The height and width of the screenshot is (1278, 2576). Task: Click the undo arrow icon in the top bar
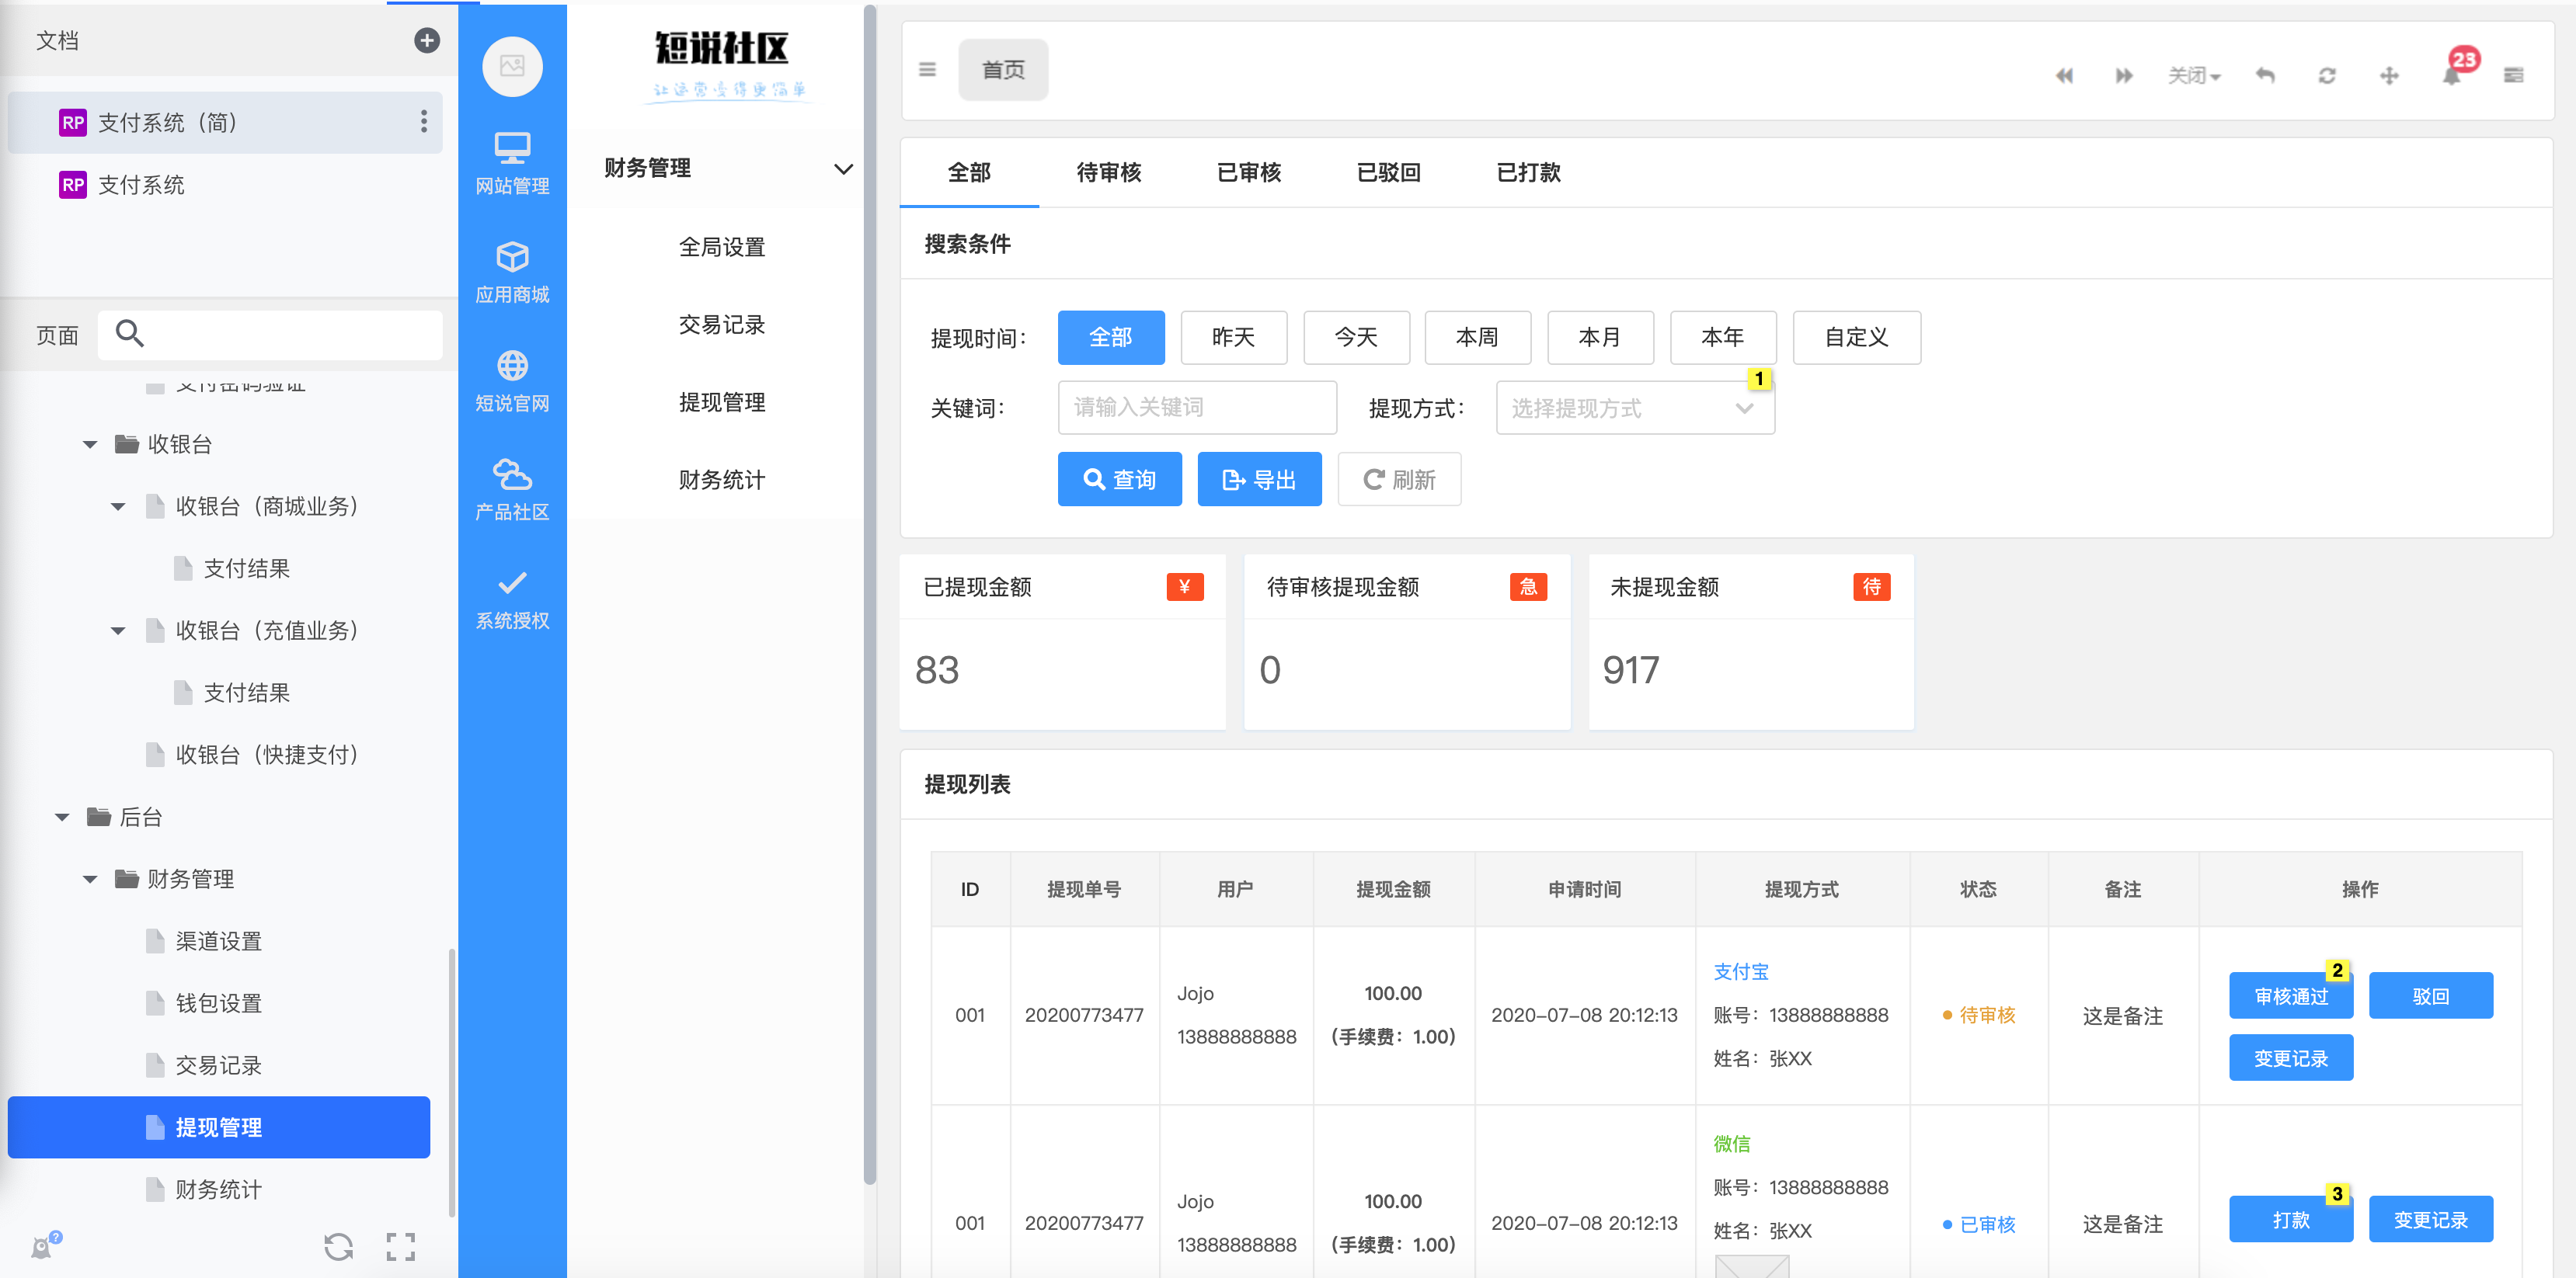tap(2265, 76)
